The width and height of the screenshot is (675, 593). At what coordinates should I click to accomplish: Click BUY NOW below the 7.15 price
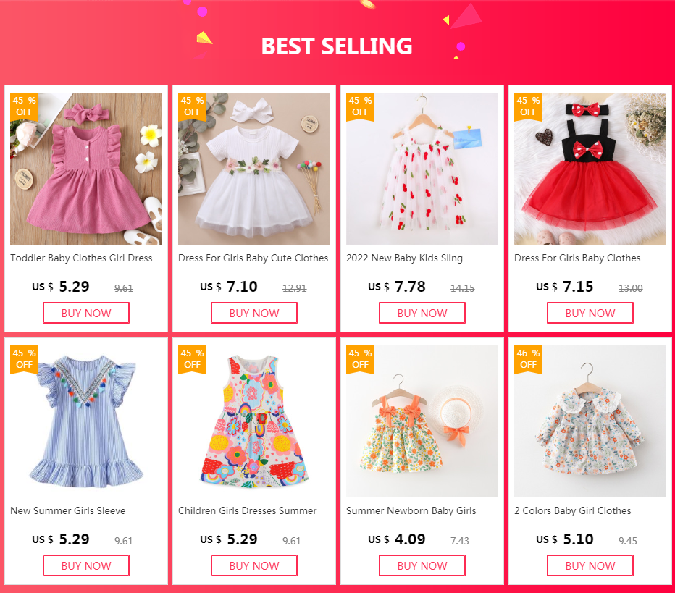tap(590, 313)
